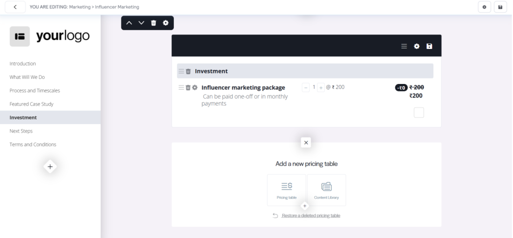Open proposal settings gear in top bar
The height and width of the screenshot is (238, 513).
click(x=484, y=7)
